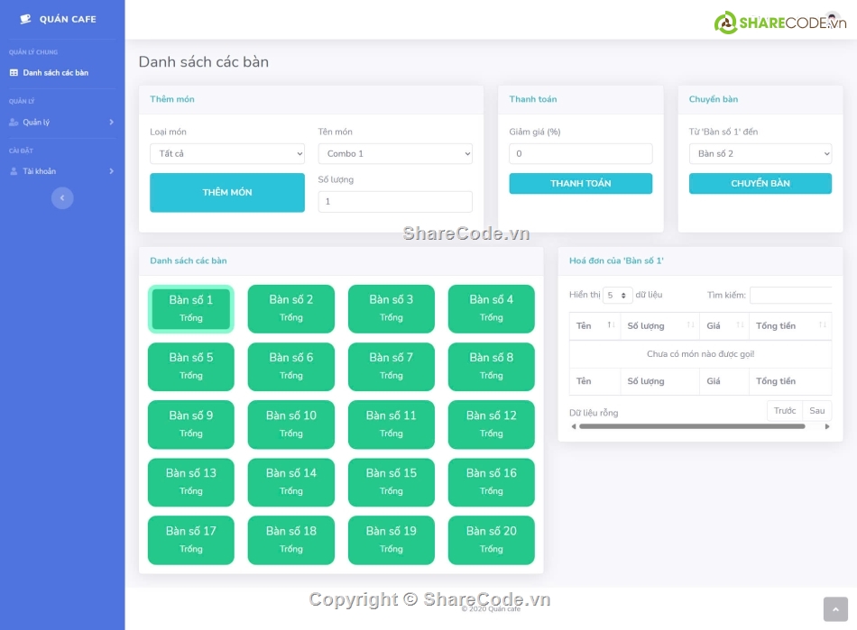Click the scroll-to-top arrow button
Image resolution: width=857 pixels, height=630 pixels.
click(835, 609)
